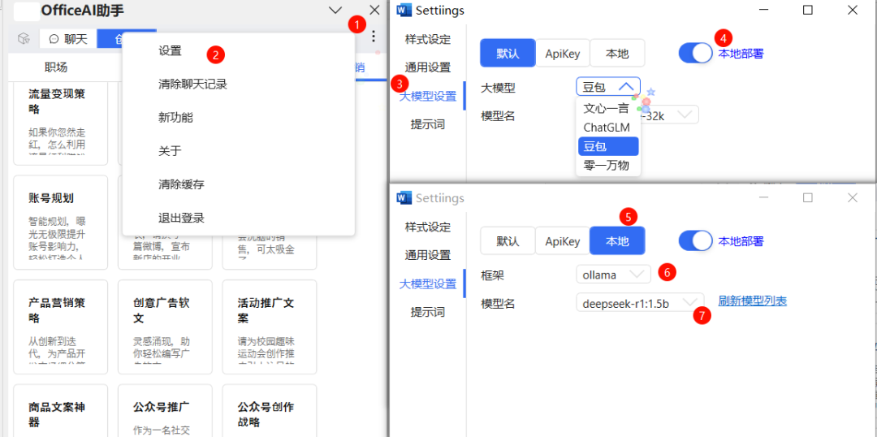Image resolution: width=877 pixels, height=437 pixels.
Task: Select 退出登录 menu entry
Action: tap(181, 218)
